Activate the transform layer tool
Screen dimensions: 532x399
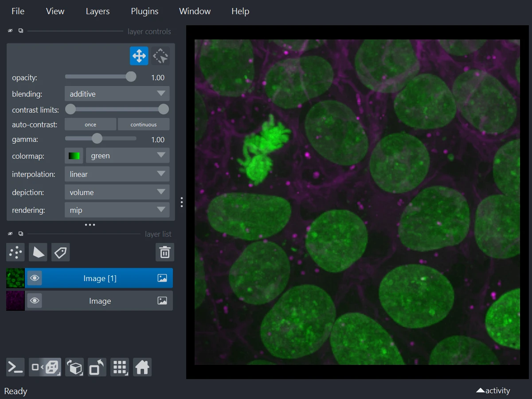(160, 56)
